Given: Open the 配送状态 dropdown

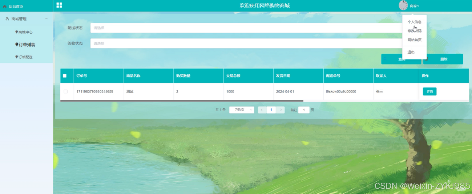Looking at the screenshot, I should [246, 28].
